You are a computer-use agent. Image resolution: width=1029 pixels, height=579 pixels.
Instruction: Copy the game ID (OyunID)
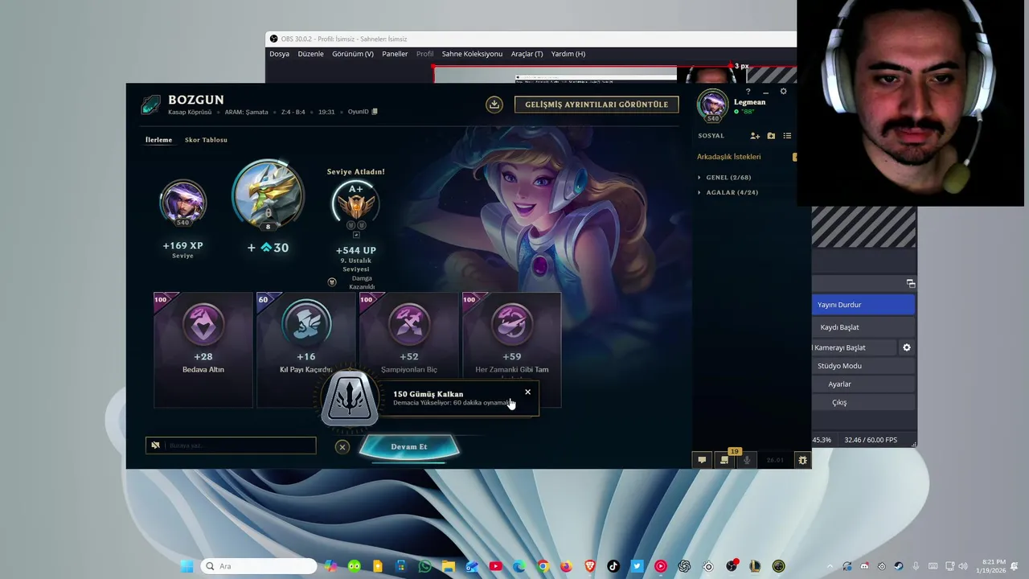click(x=375, y=112)
